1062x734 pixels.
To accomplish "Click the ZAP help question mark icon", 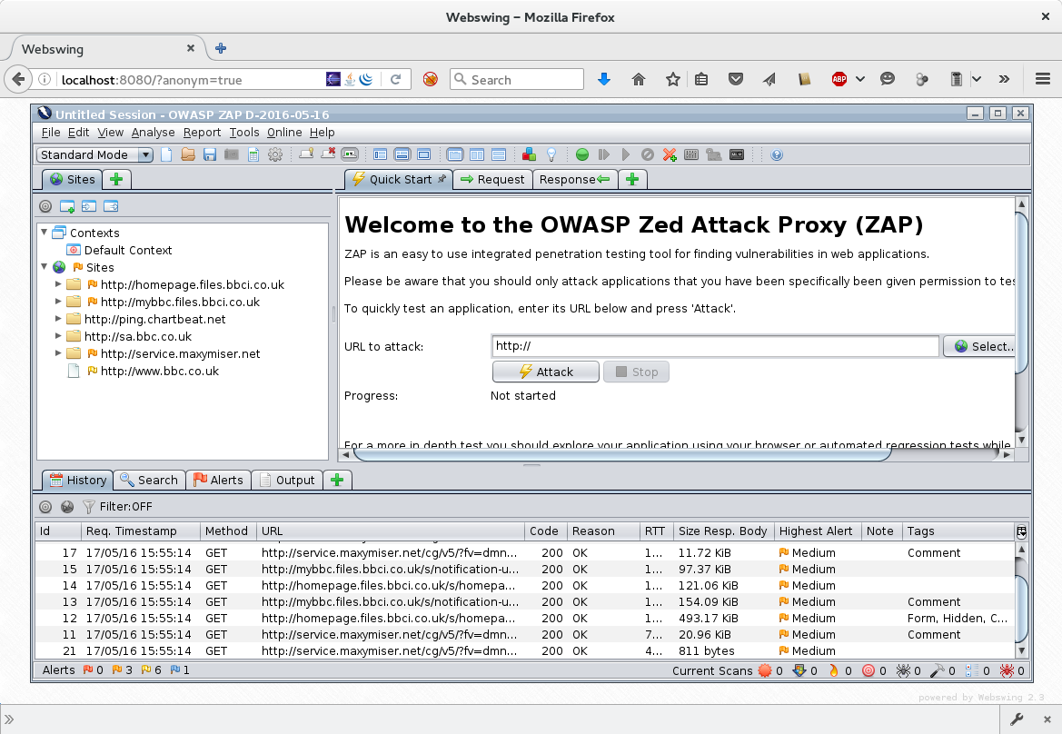I will 777,155.
